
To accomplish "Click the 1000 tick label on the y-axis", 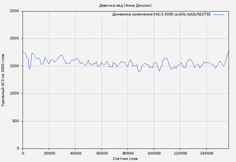I will 14,94.
